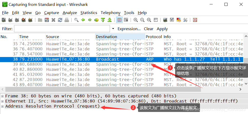
Task: Save the capture file icon
Action: coord(47,20)
